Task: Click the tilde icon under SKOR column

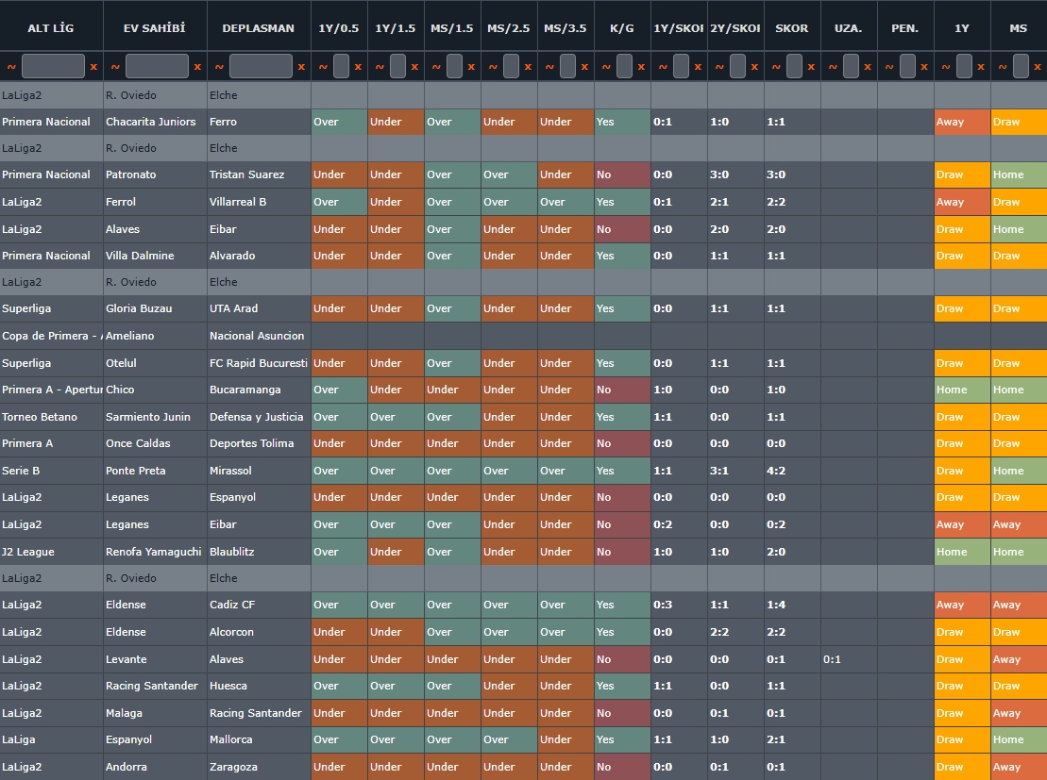Action: pos(776,67)
